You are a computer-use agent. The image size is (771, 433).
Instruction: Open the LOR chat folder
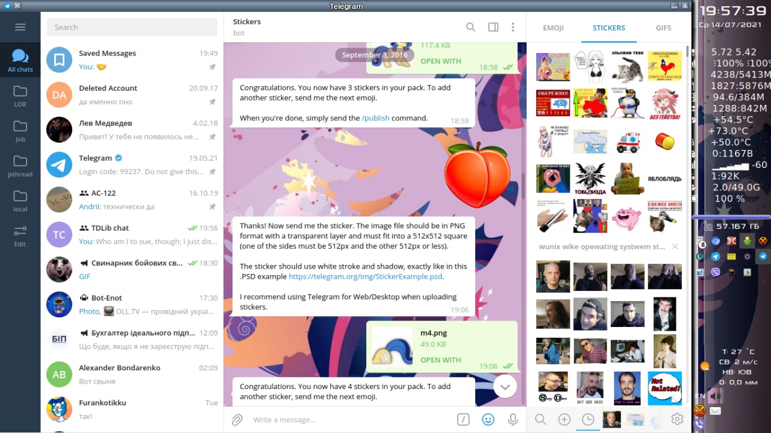tap(20, 95)
